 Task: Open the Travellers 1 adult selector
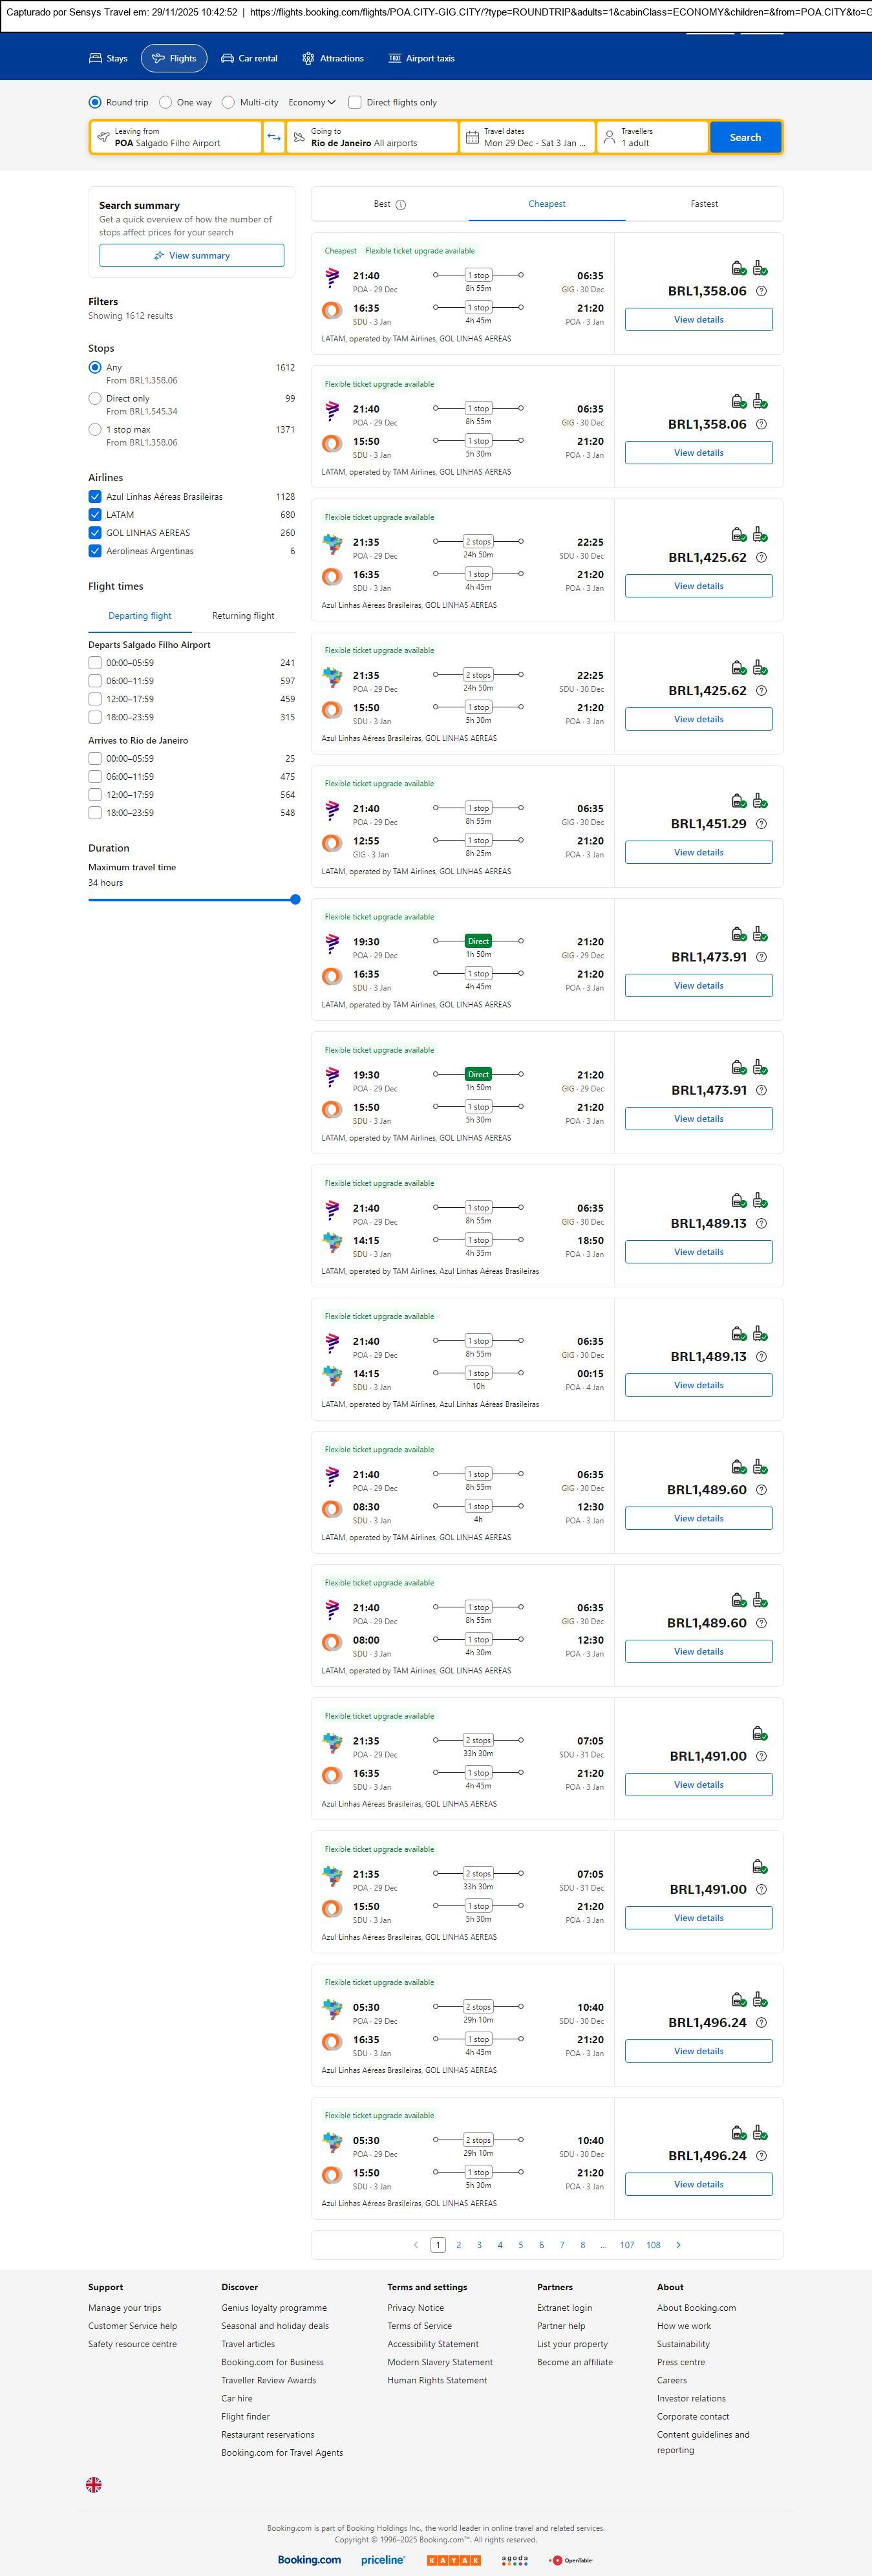[652, 137]
